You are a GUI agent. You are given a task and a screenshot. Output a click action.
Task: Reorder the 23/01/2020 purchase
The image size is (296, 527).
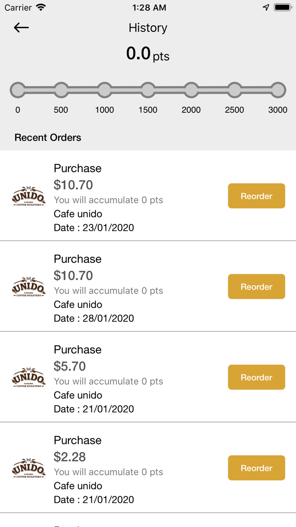(x=256, y=196)
